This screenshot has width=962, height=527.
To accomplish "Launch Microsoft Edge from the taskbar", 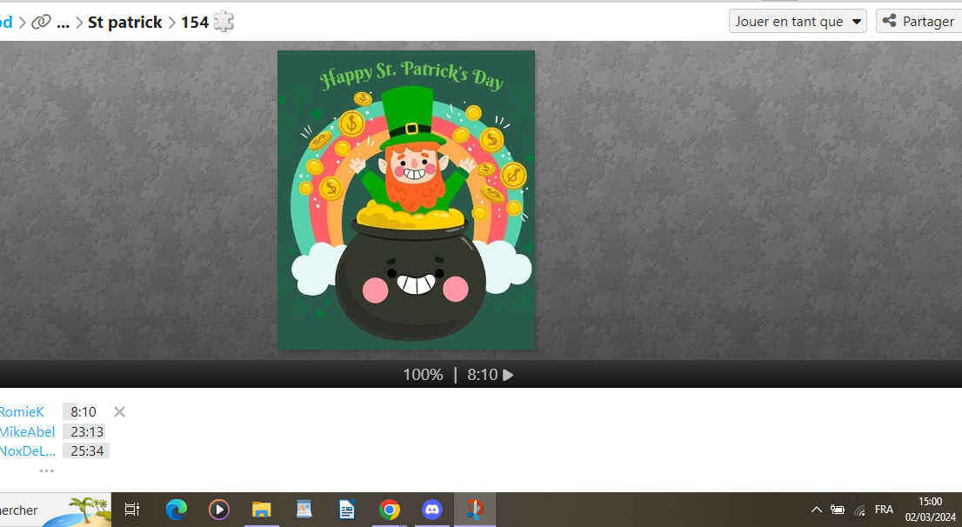I will tap(176, 510).
